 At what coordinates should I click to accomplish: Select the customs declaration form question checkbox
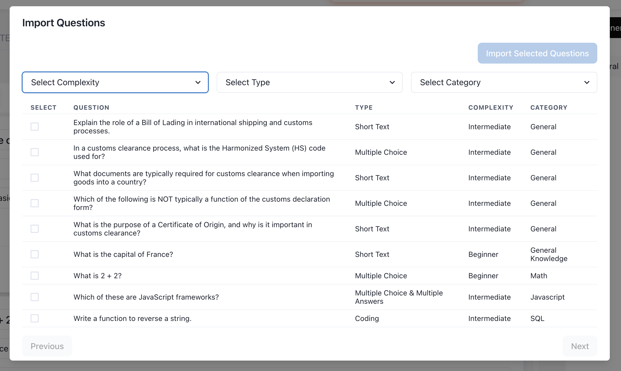click(35, 203)
